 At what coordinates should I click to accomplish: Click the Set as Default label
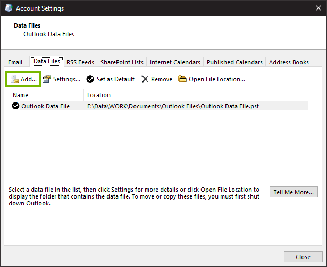tap(115, 79)
